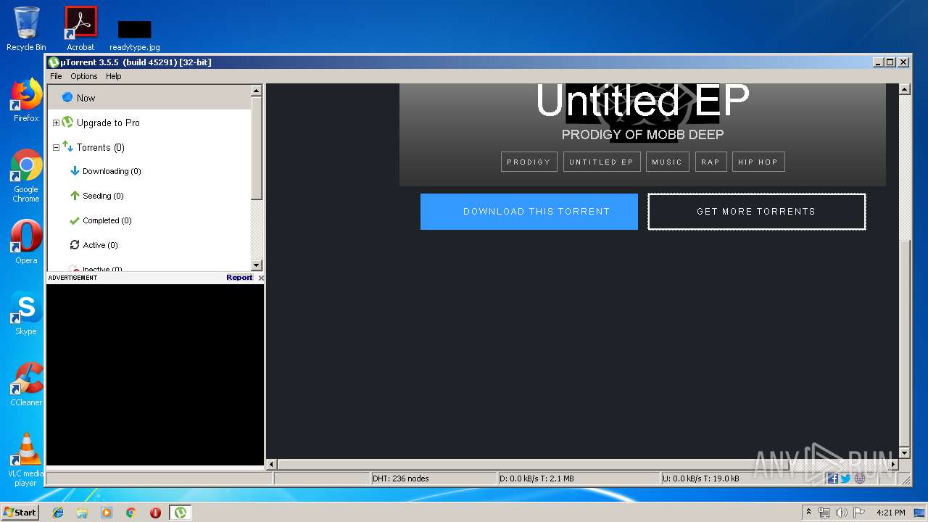Click DHT: 236 nodes status
The image size is (928, 522).
pos(434,478)
